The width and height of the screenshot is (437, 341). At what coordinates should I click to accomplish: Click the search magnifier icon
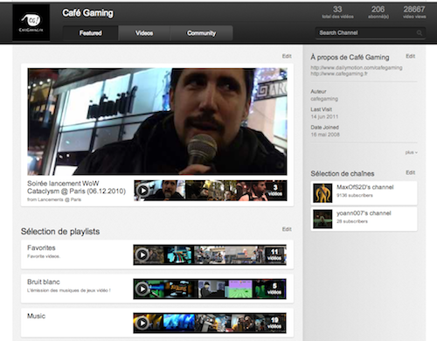[x=420, y=33]
